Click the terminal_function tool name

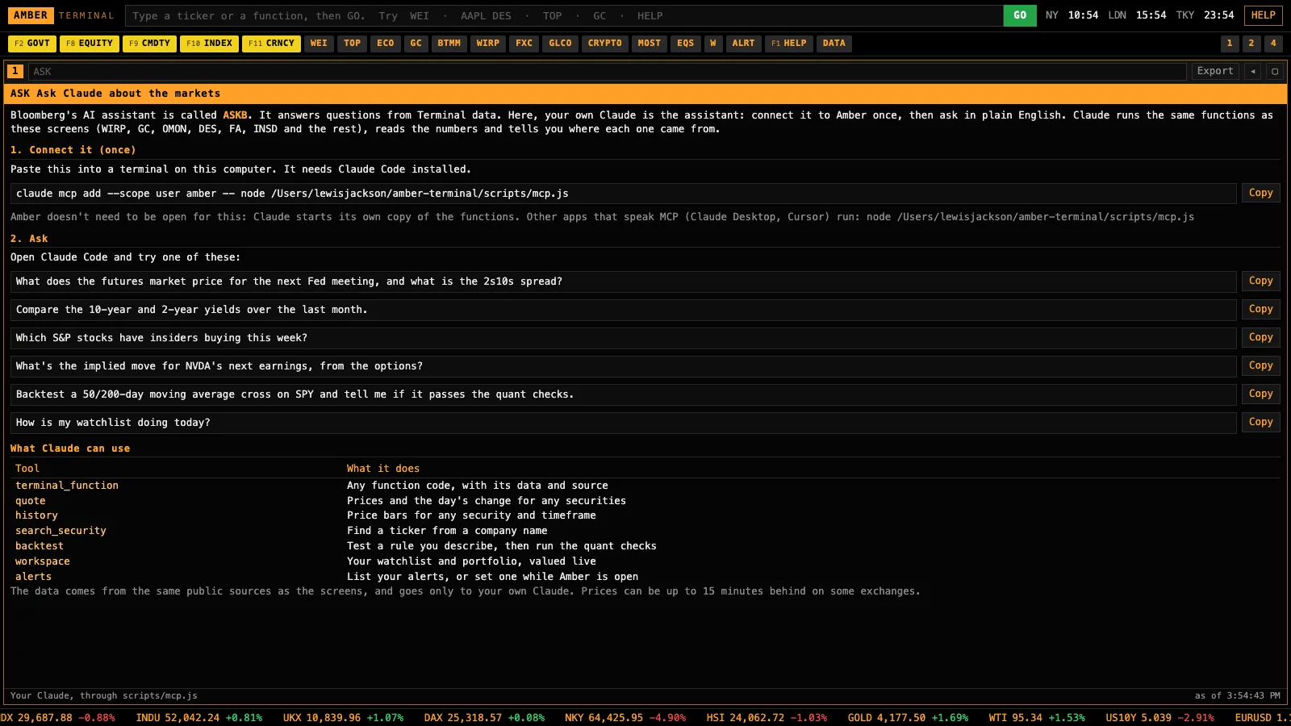pyautogui.click(x=67, y=486)
